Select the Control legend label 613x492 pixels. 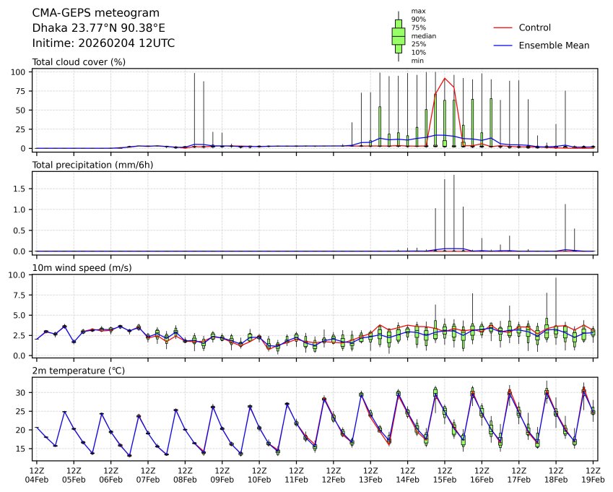(x=535, y=27)
